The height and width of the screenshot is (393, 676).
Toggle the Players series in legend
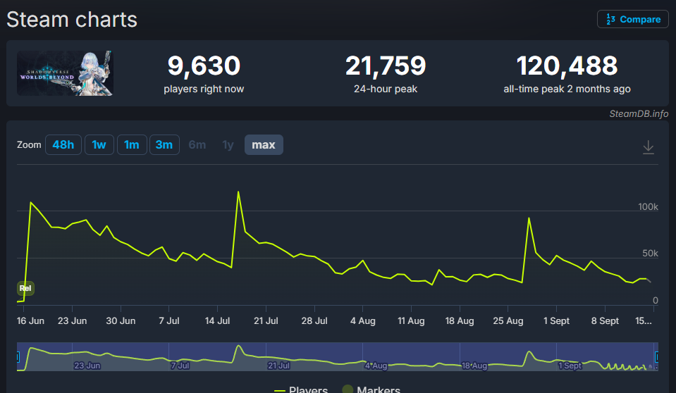click(301, 389)
